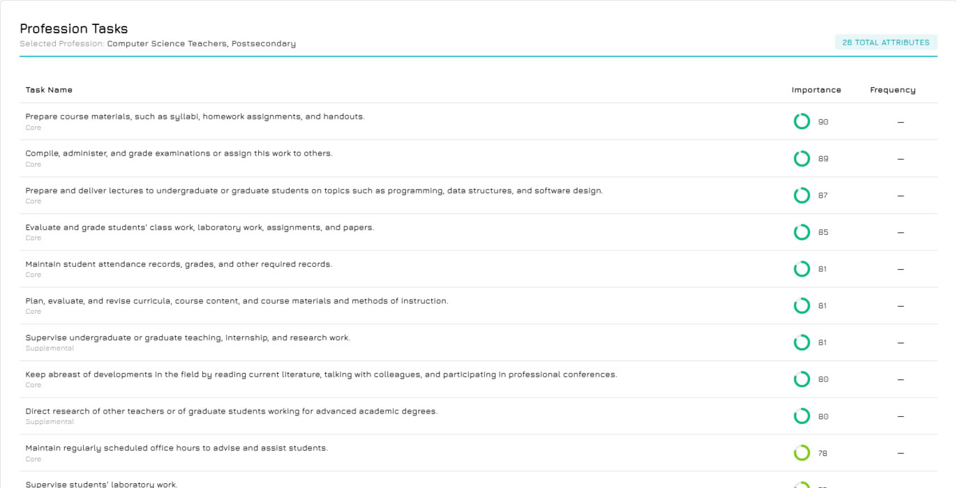Image resolution: width=956 pixels, height=488 pixels.
Task: Click the 'Maintain regularly scheduled office hours' task
Action: tap(177, 448)
